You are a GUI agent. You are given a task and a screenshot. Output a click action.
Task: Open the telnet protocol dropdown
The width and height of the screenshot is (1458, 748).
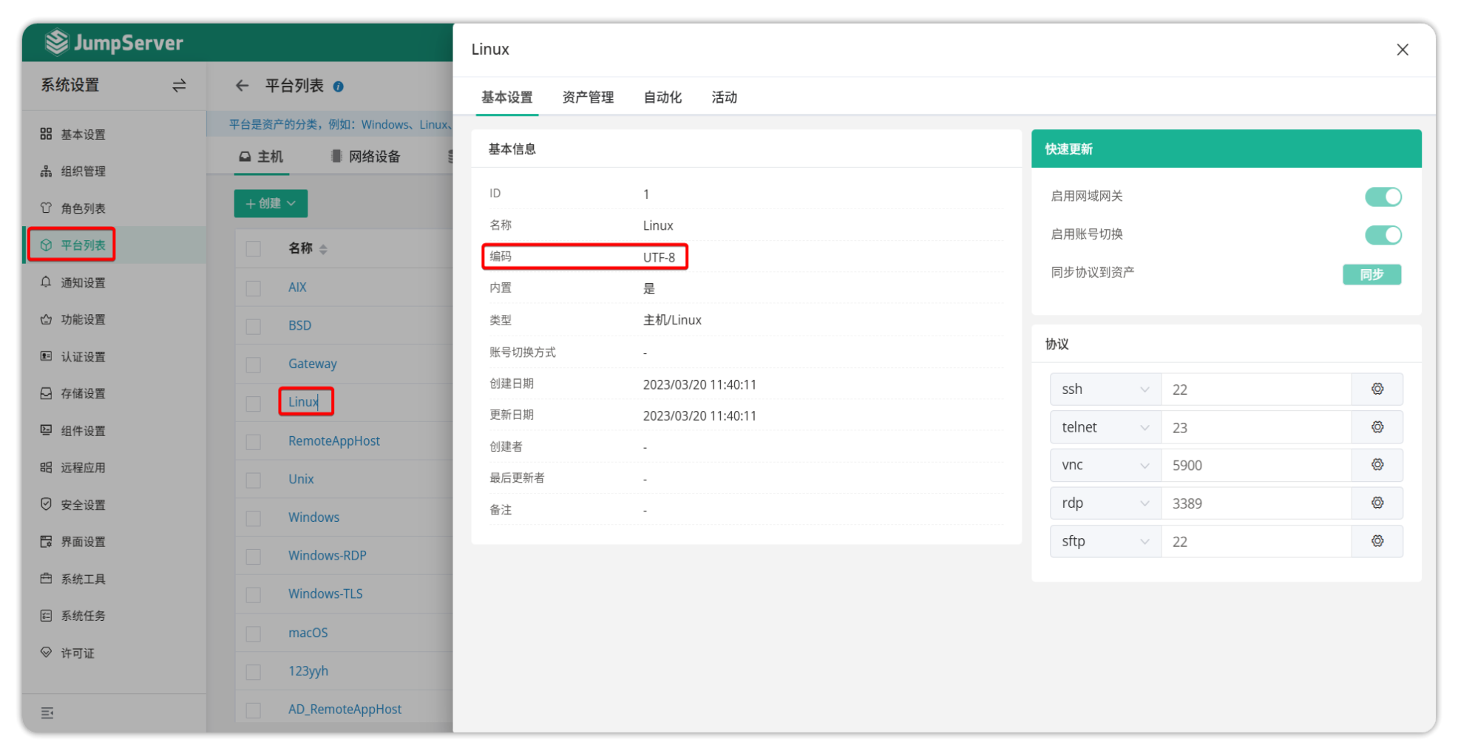point(1105,427)
